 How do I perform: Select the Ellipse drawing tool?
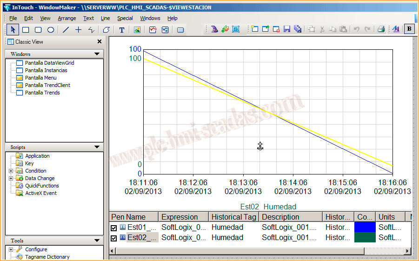click(51, 30)
